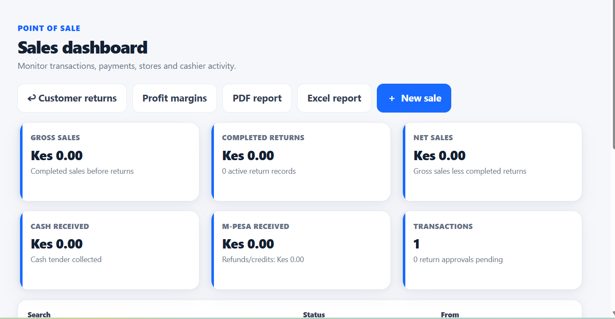
Task: Select the Gross Sales card heading
Action: tap(55, 138)
